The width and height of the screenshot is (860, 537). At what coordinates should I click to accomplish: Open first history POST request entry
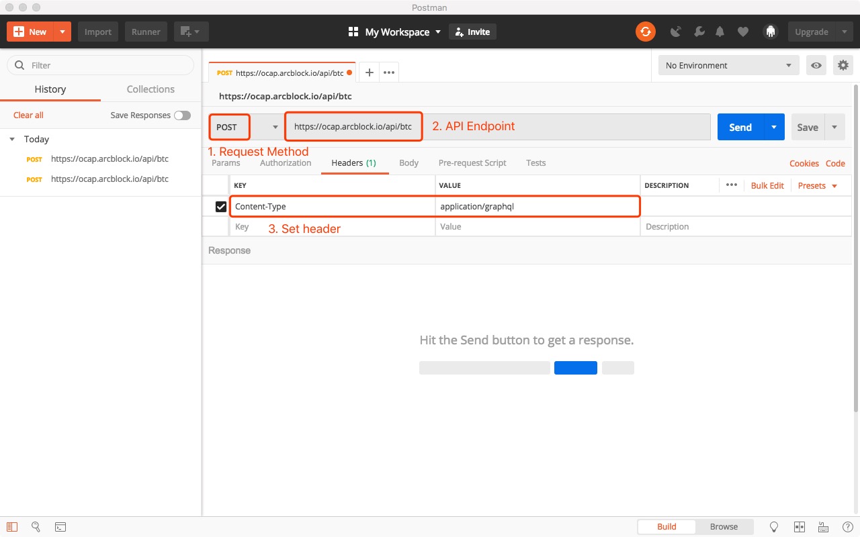click(x=101, y=159)
